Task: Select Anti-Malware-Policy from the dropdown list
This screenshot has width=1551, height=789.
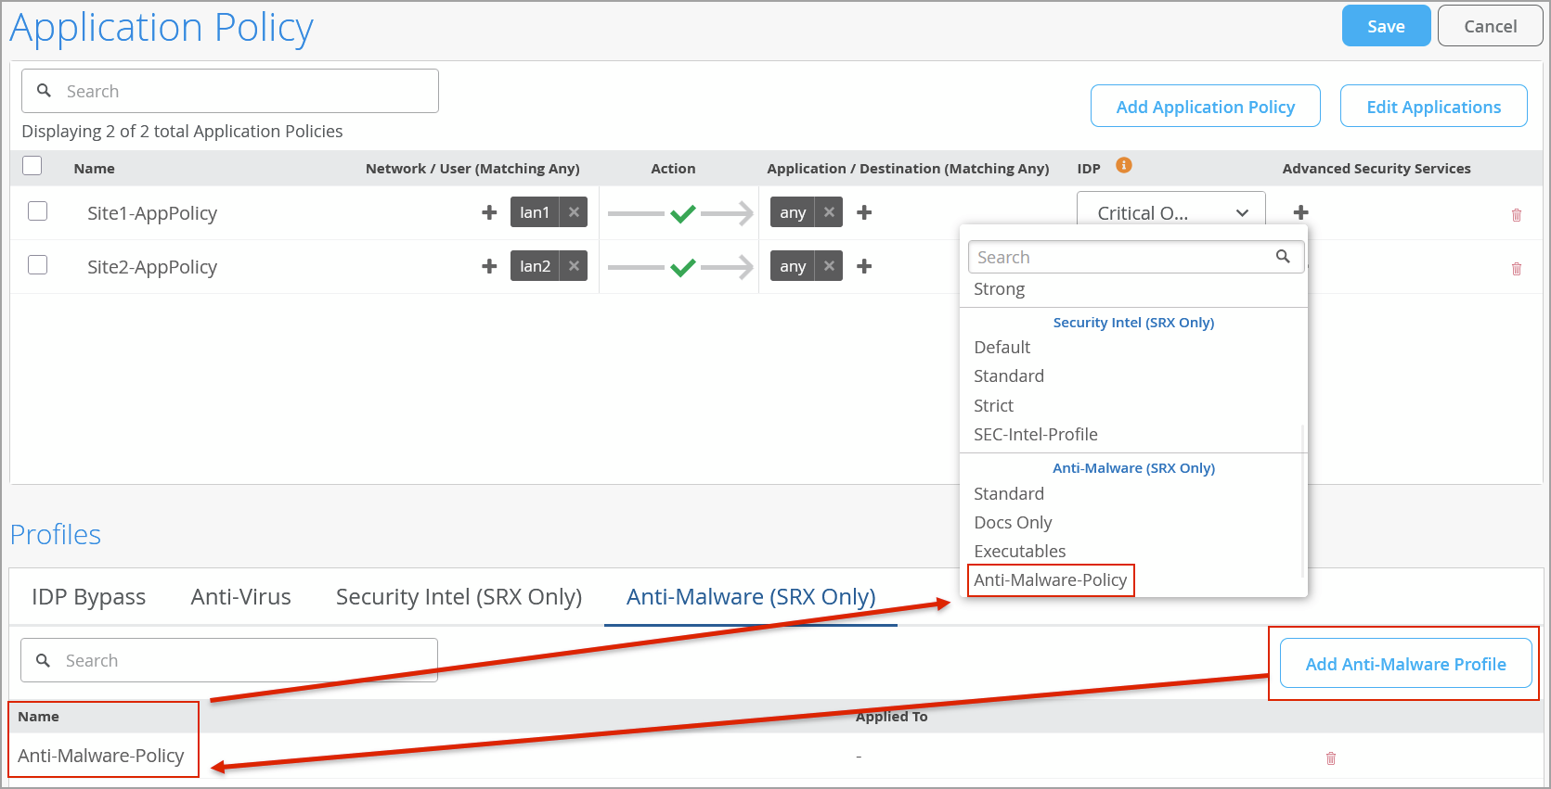Action: (1050, 580)
